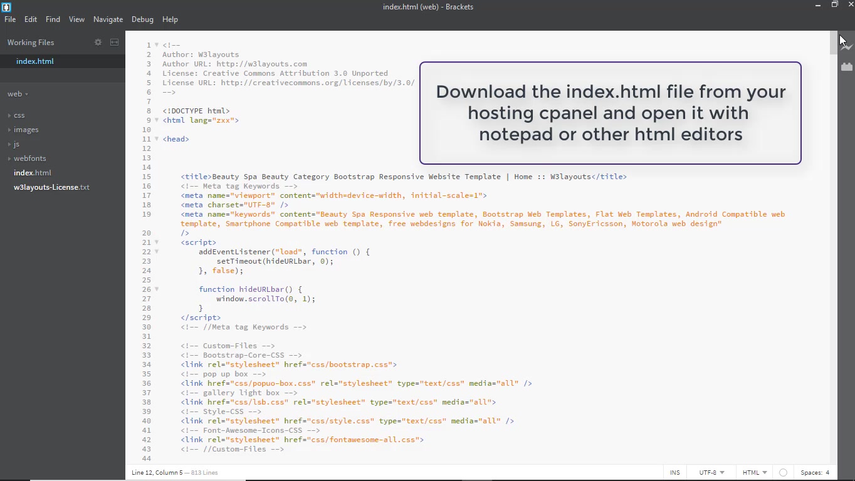The height and width of the screenshot is (481, 855).
Task: Enable split-pane layout via the split icon
Action: pos(114,42)
